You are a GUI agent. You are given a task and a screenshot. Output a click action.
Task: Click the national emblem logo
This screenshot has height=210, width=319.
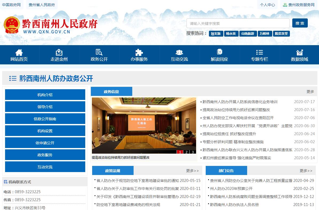point(12,25)
